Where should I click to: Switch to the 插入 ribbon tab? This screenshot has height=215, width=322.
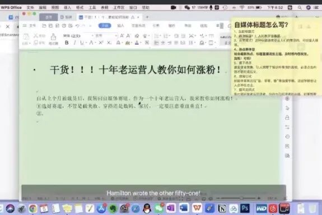120,25
